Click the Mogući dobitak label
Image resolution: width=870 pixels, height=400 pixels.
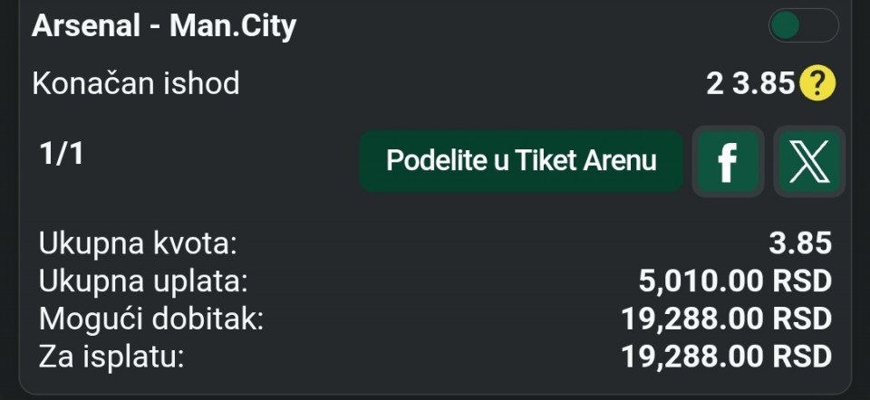151,319
